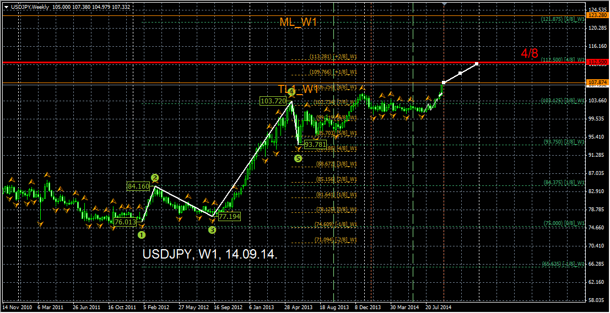Screen dimensions: 610x313
Task: Click the red 4/8 level label
Action: pyautogui.click(x=530, y=53)
